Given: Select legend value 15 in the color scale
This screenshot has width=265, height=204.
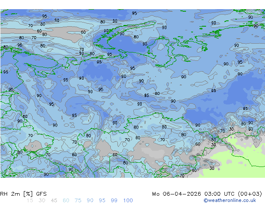Looking at the screenshot, I should tap(30, 201).
